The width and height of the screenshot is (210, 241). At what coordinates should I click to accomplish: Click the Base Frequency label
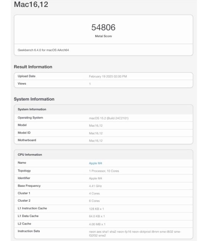pyautogui.click(x=29, y=186)
